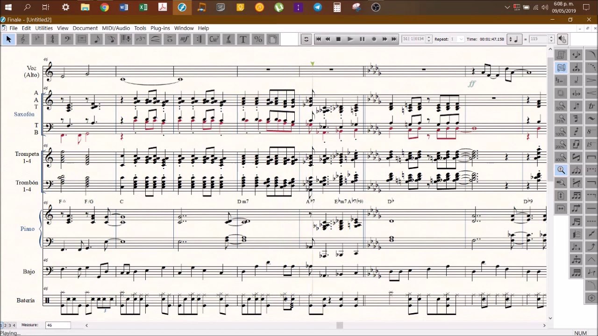Select the Chord CM7 tool
The height and width of the screenshot is (336, 598).
(x=214, y=39)
